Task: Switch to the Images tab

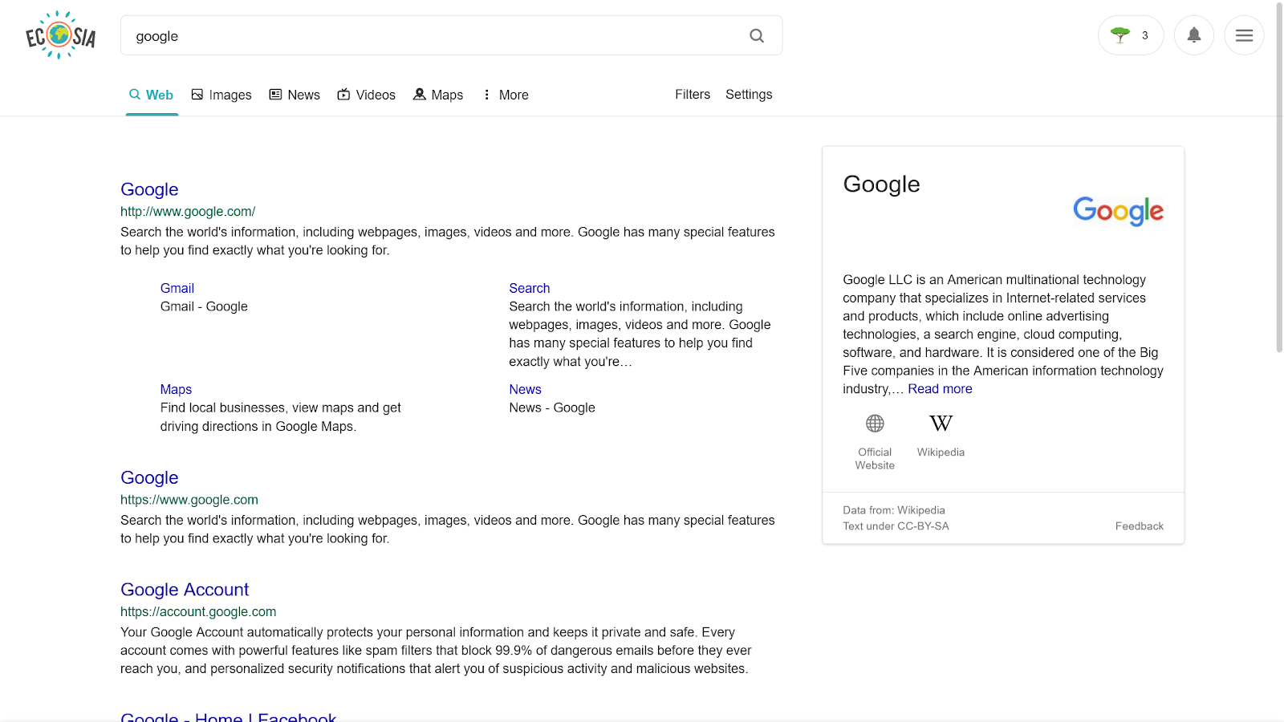Action: [x=221, y=95]
